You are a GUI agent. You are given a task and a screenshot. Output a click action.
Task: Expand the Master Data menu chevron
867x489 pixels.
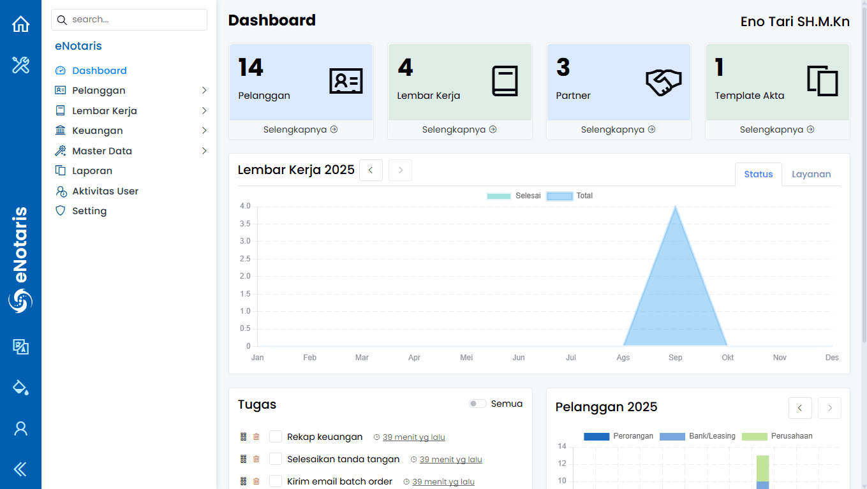point(204,151)
